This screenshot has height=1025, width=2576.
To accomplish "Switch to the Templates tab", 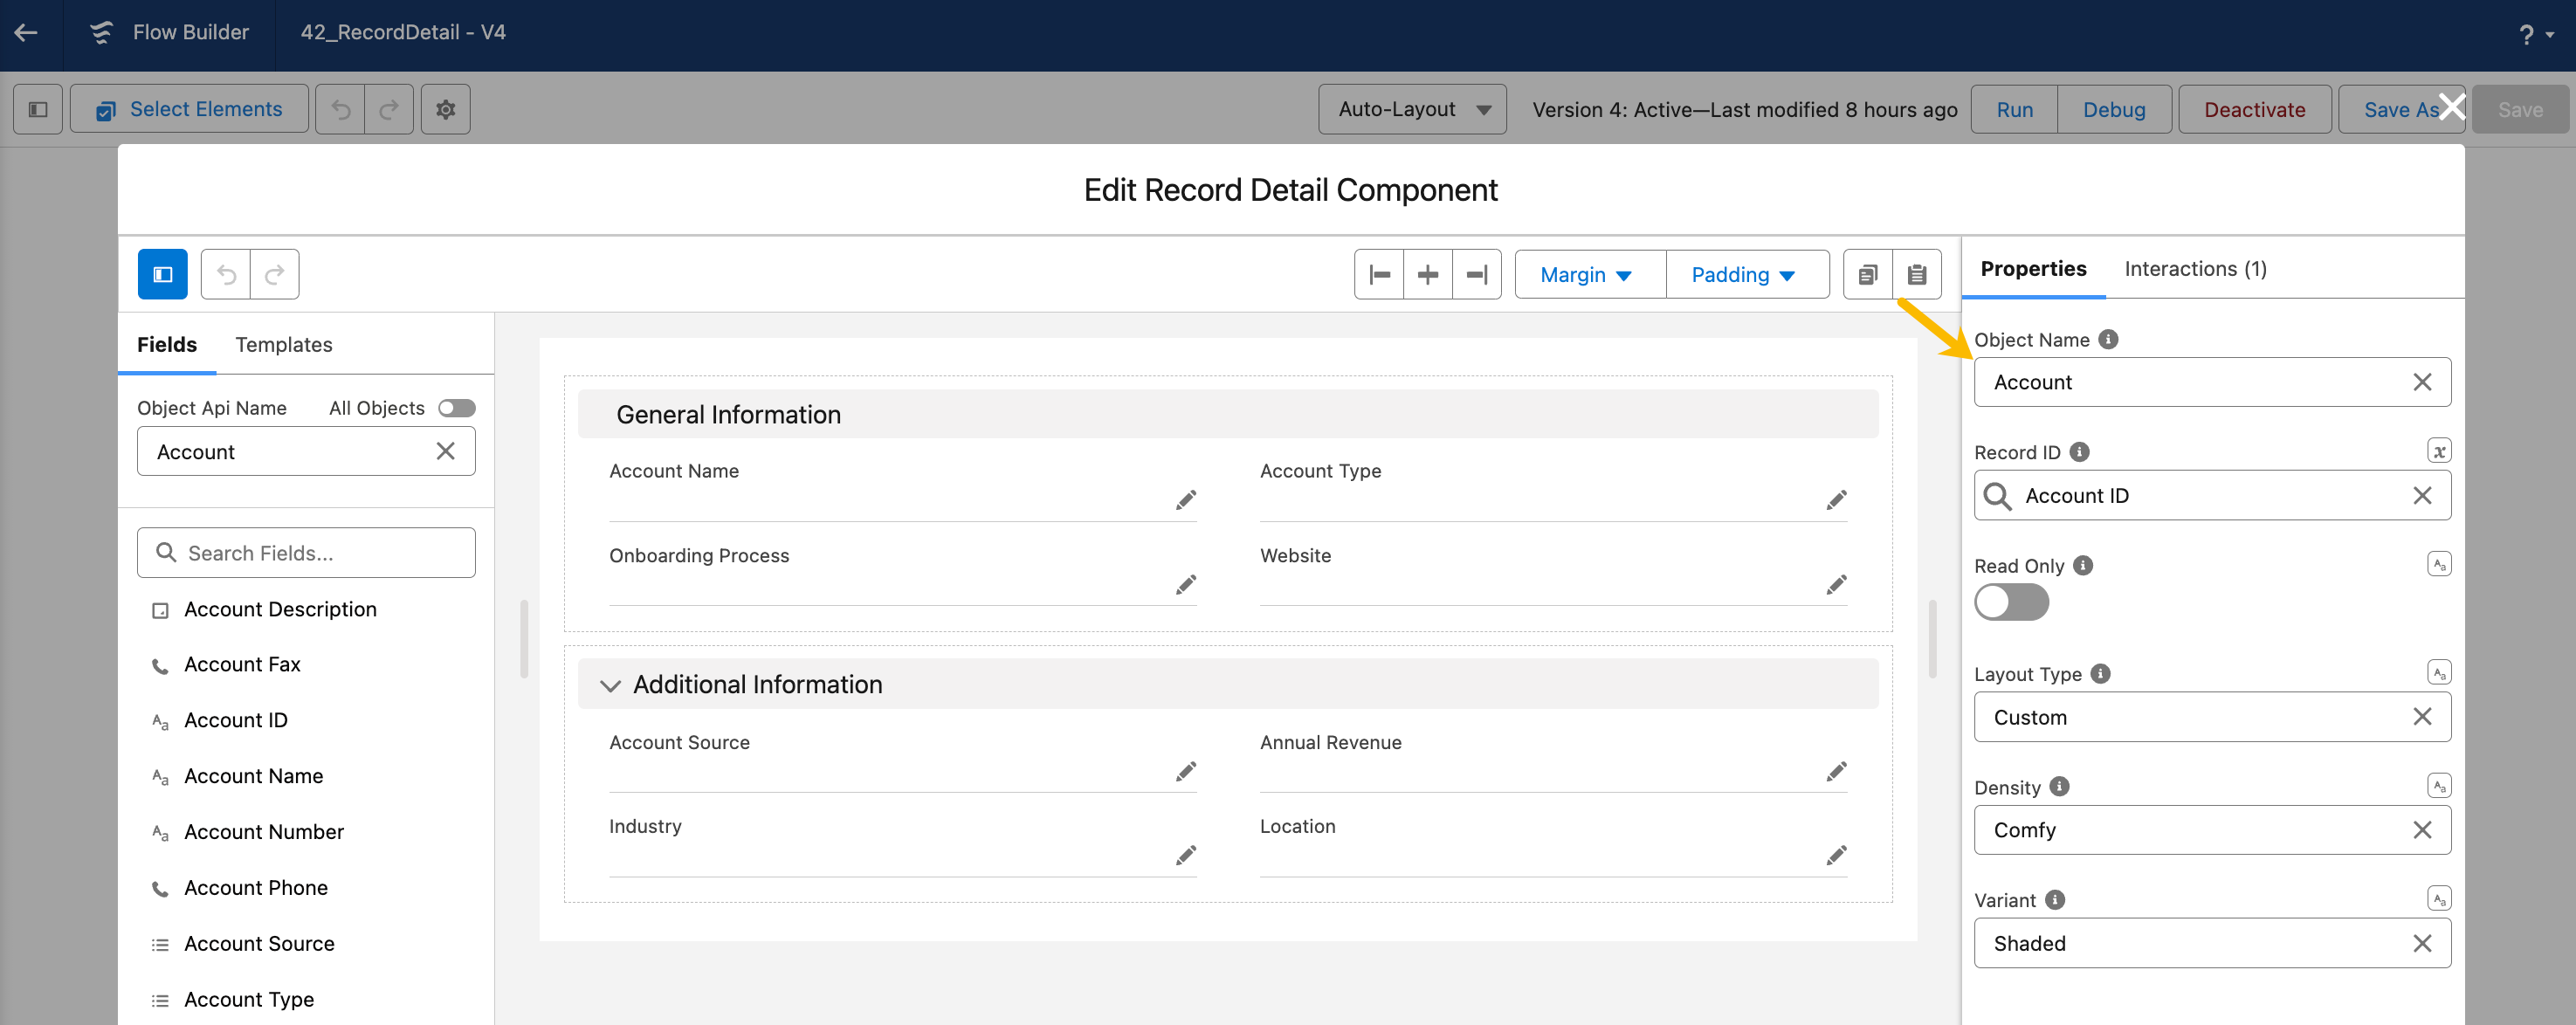I will [283, 345].
